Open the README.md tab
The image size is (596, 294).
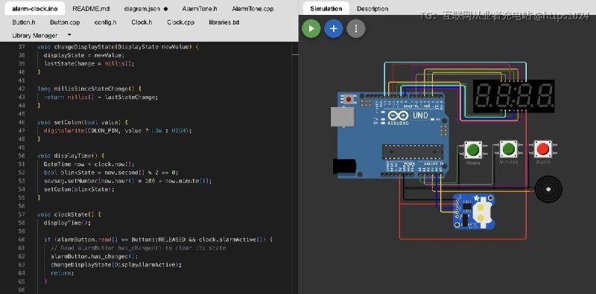point(91,8)
